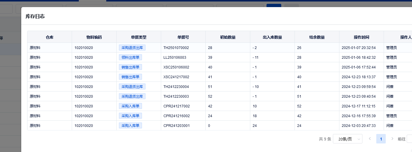Click the 前往 page jump input field
The height and width of the screenshot is (152, 412).
point(409,139)
